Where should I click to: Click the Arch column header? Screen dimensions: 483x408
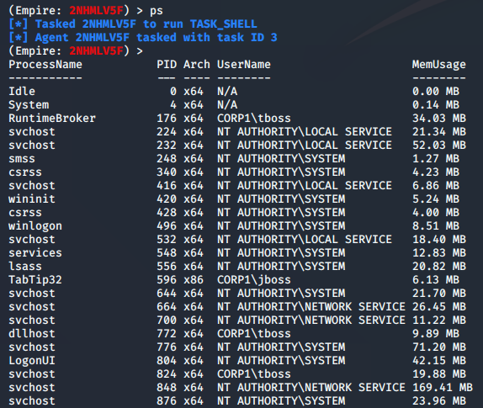[197, 65]
